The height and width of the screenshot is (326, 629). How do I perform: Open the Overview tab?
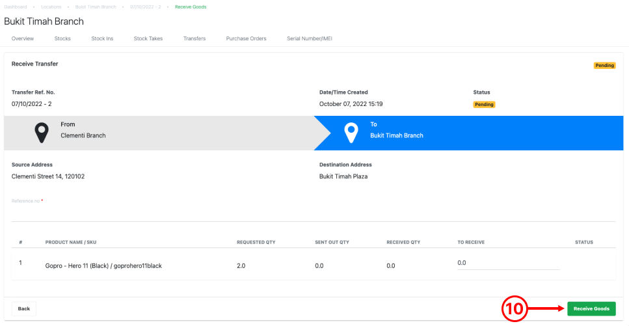tap(23, 38)
